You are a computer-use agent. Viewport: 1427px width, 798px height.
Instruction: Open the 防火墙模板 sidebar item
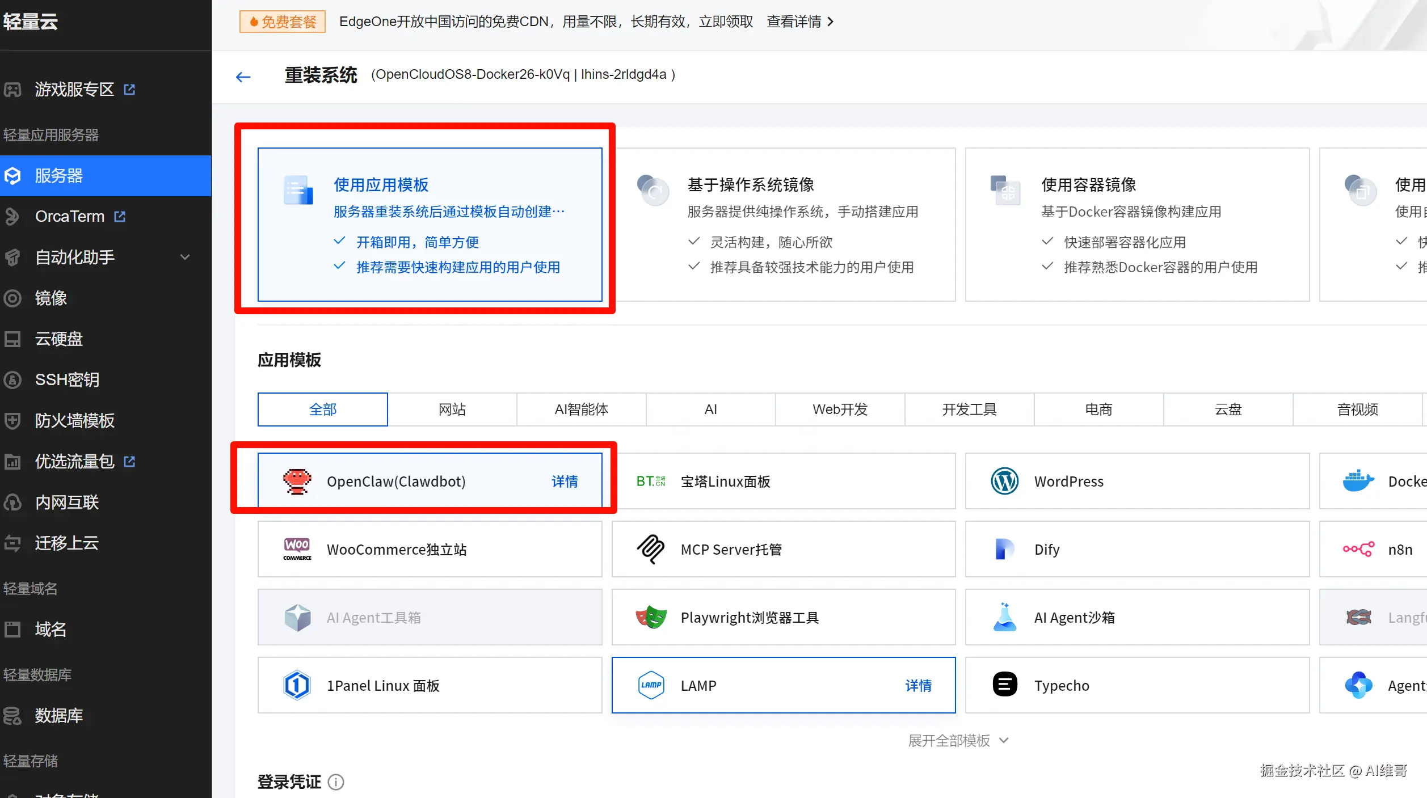tap(74, 421)
